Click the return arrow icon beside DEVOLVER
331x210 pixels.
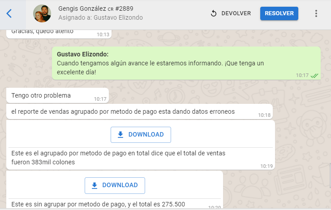[x=214, y=13]
